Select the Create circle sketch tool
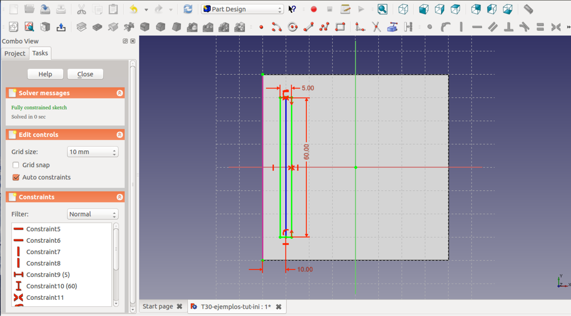Viewport: 571px width, 316px height. [293, 27]
